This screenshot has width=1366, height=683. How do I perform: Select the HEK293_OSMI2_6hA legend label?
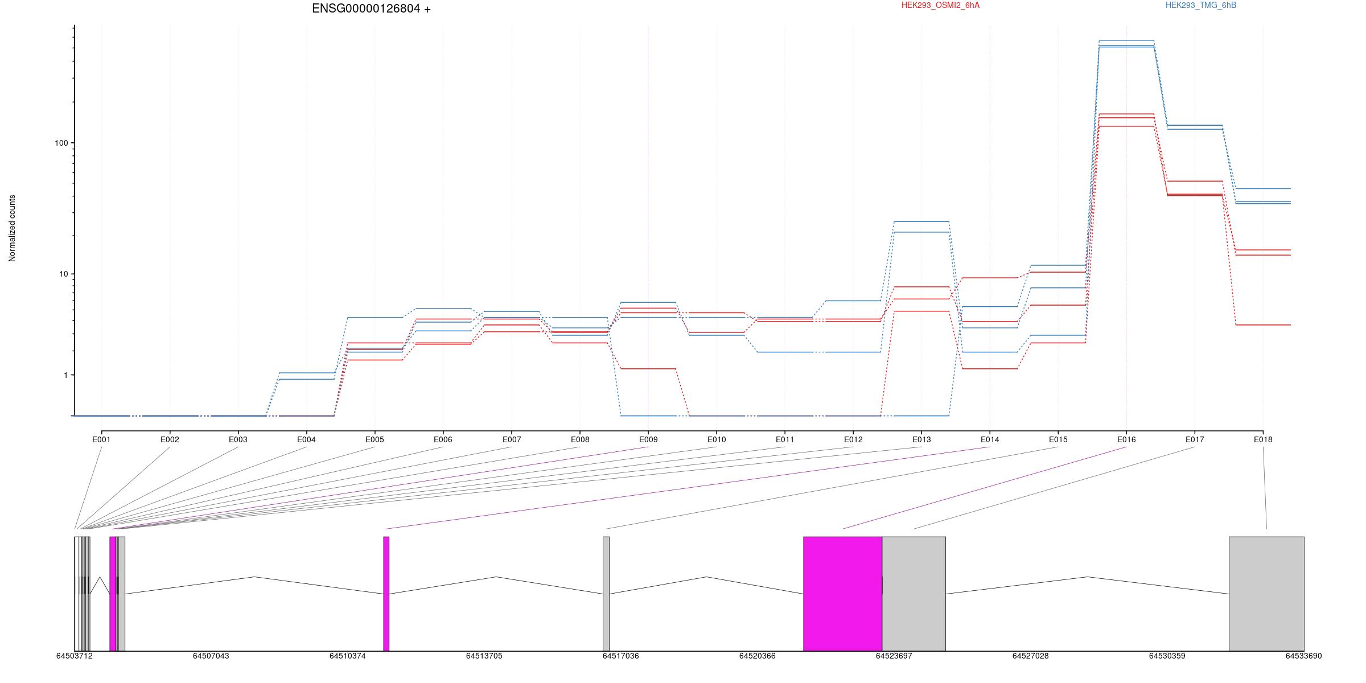click(x=940, y=5)
